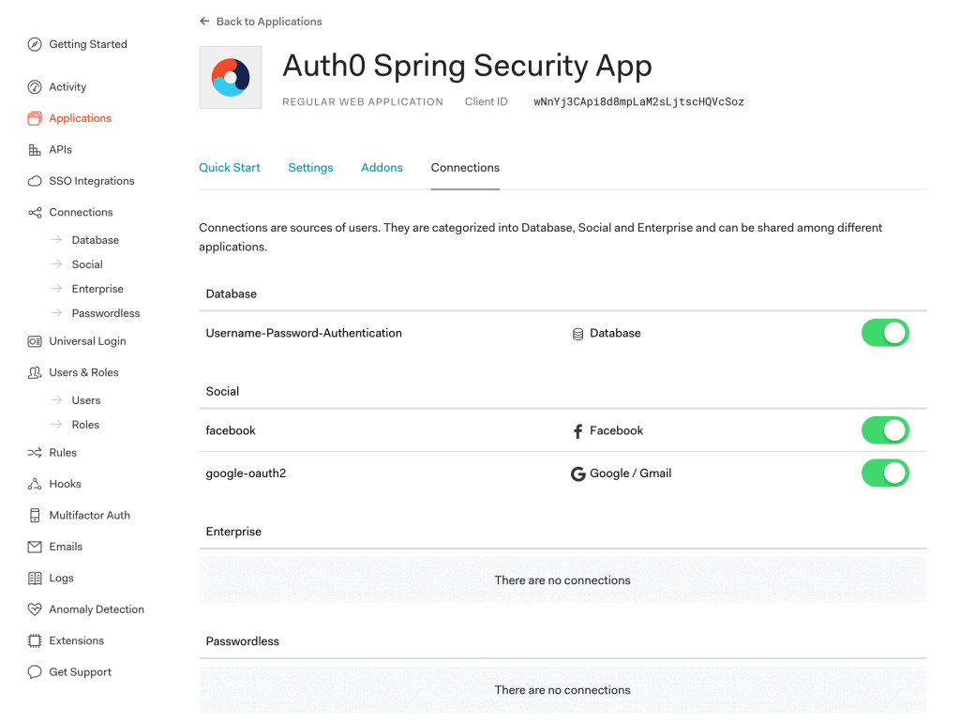This screenshot has height=721, width=960.
Task: Select the APIs sidebar icon
Action: tap(35, 150)
